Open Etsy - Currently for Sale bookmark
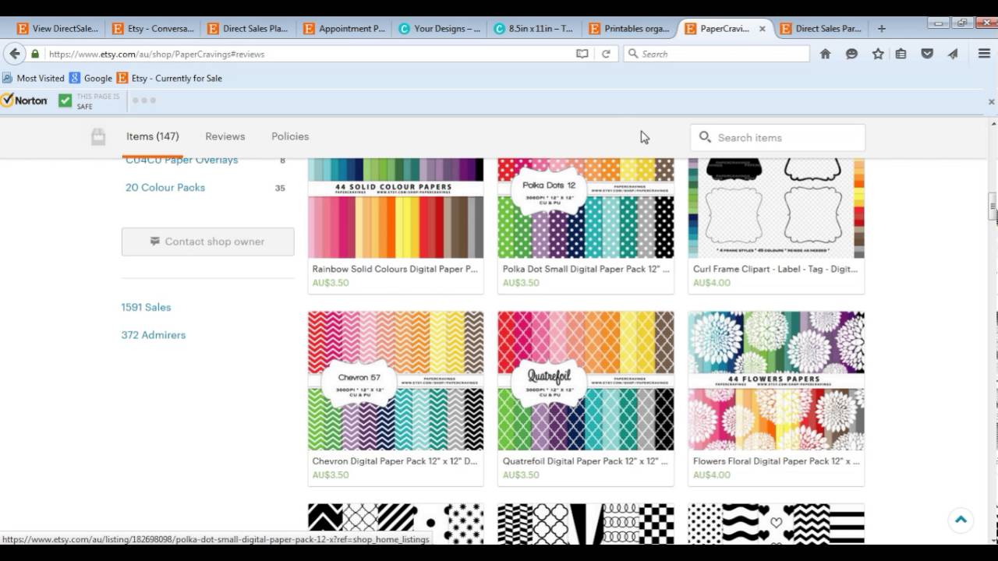Image resolution: width=998 pixels, height=561 pixels. (169, 78)
